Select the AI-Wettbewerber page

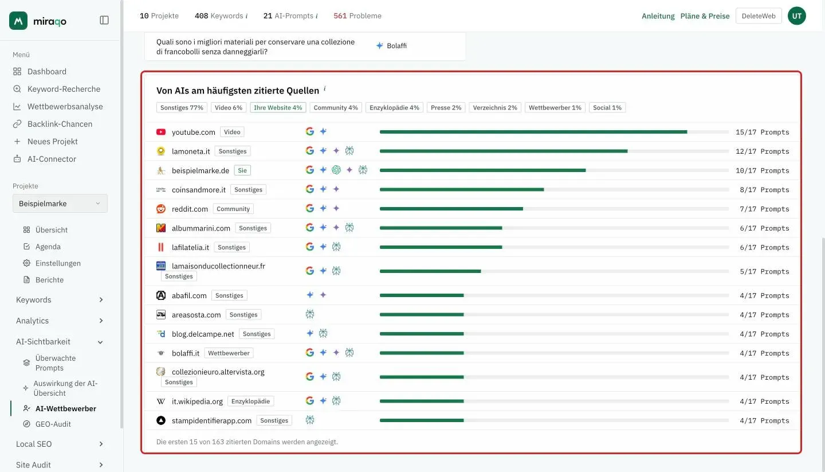point(65,409)
